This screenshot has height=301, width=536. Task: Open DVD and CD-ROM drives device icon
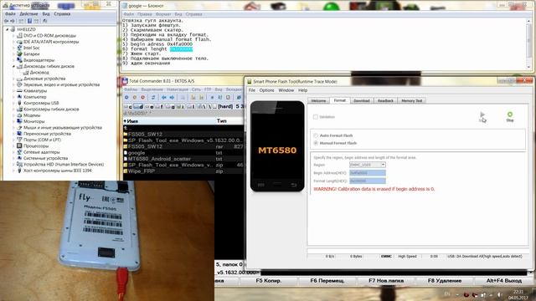click(19, 35)
